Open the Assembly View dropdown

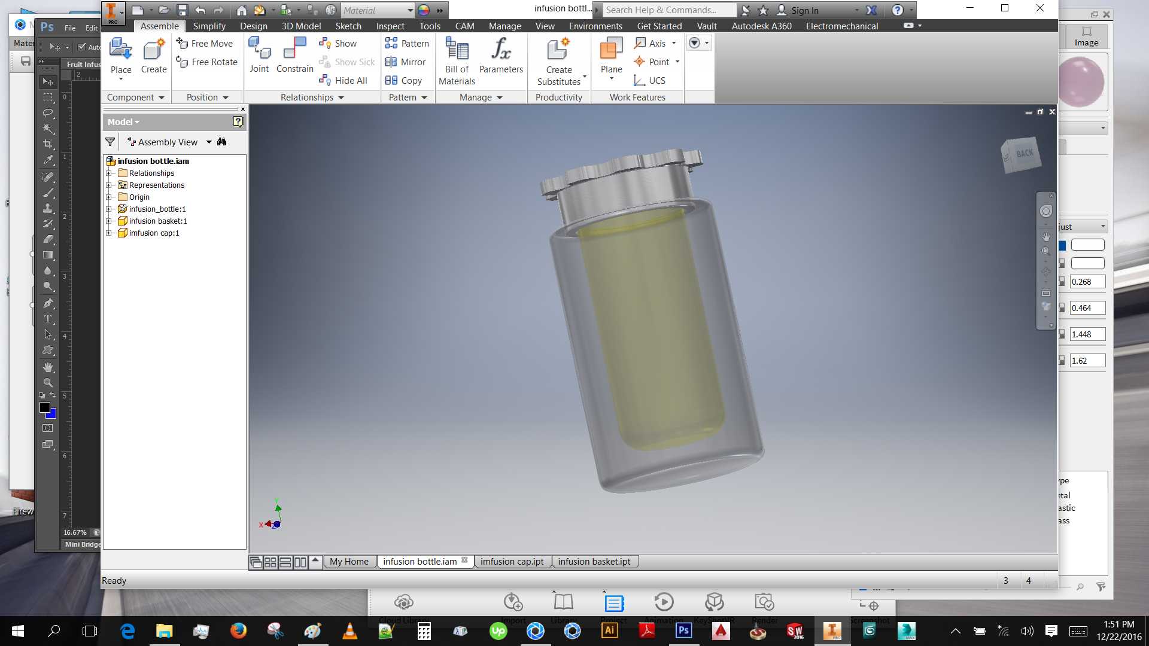point(209,142)
